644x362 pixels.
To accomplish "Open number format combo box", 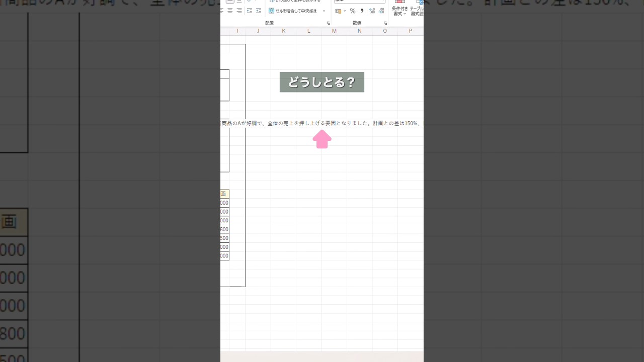I will tap(360, 2).
